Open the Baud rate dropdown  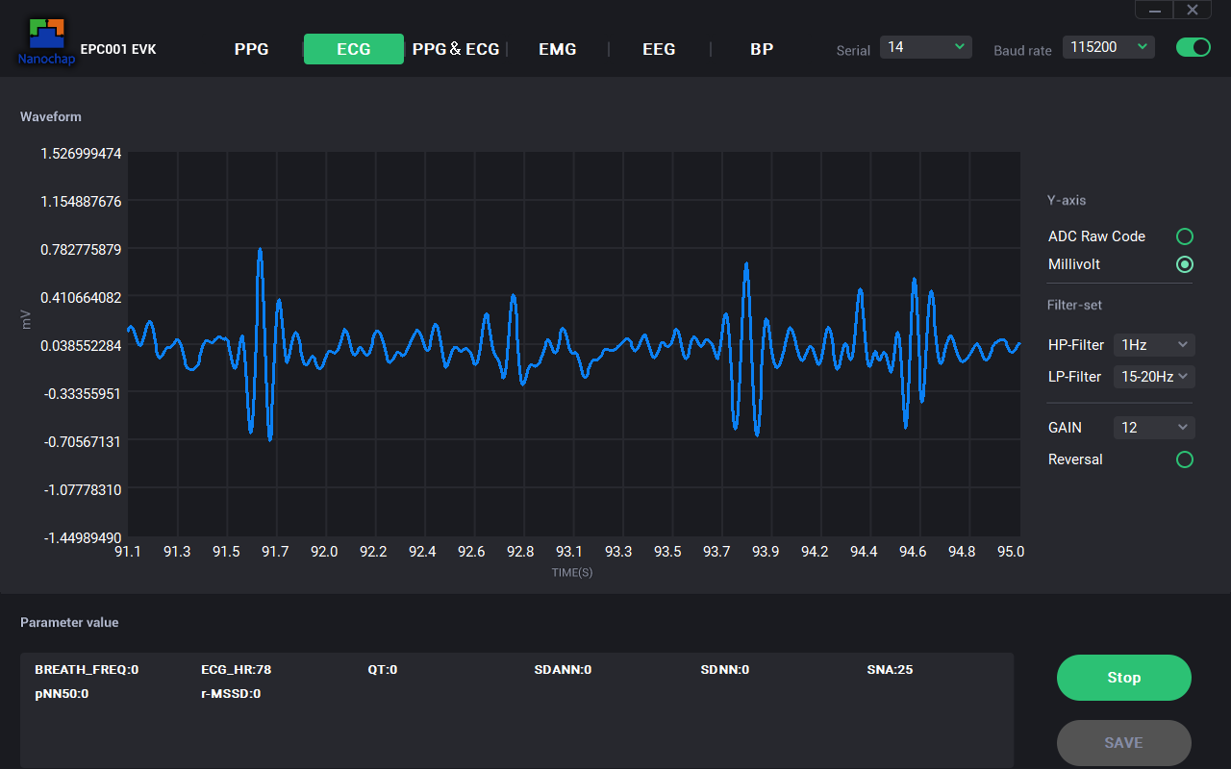tap(1109, 47)
